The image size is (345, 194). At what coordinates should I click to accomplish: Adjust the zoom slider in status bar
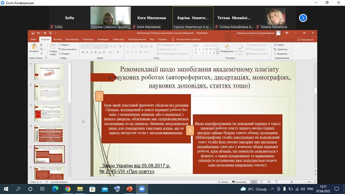tap(292, 182)
